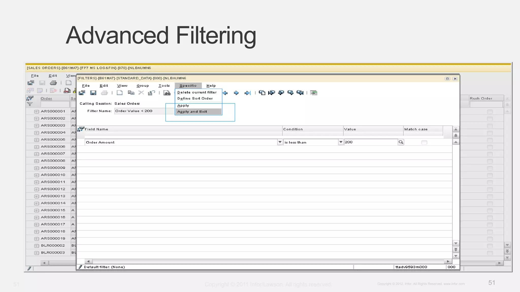Click the blue last-record arrow icon
This screenshot has height=292, width=520.
tap(248, 93)
